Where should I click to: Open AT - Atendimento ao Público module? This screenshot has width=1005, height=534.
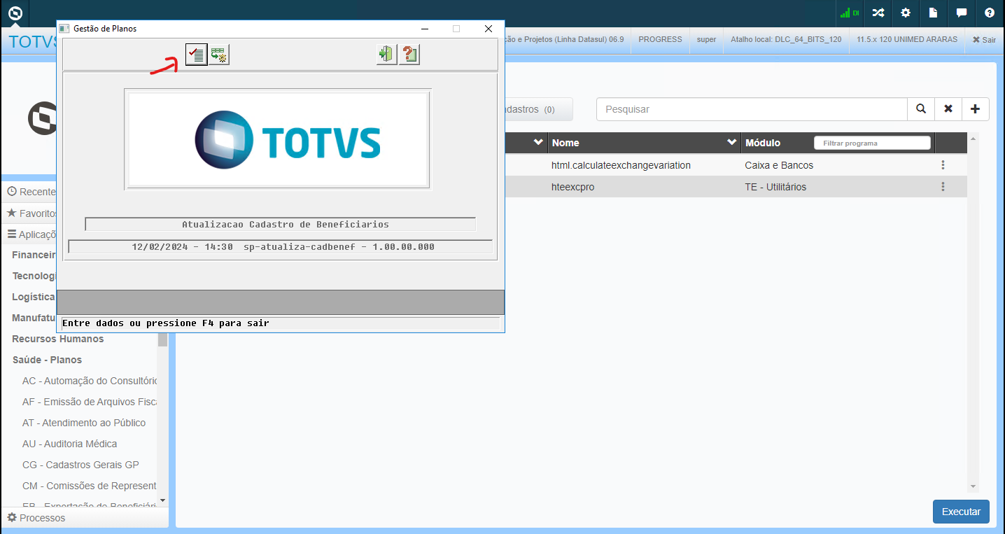click(84, 423)
